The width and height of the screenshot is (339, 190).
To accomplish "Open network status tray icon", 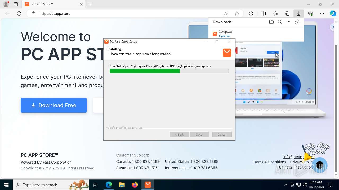I will (298, 185).
